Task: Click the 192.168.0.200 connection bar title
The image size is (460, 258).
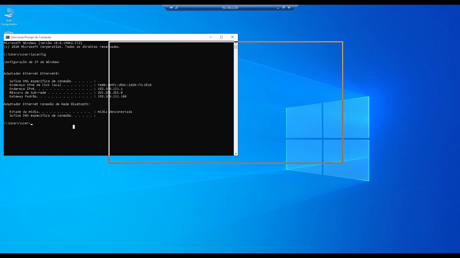Action: 230,8
